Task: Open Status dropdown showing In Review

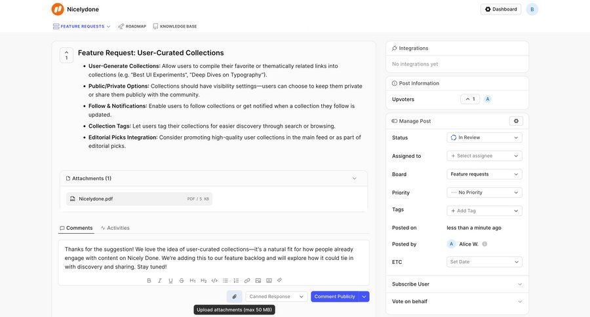Action: coord(484,138)
